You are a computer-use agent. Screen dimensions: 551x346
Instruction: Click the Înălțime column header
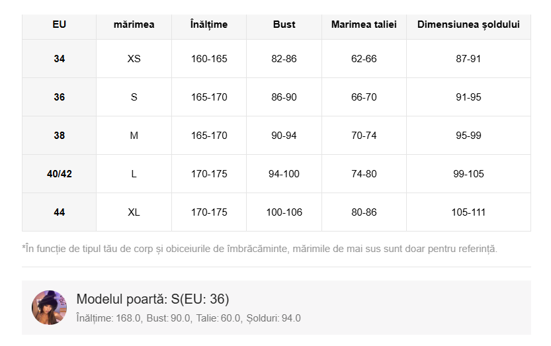pos(208,24)
